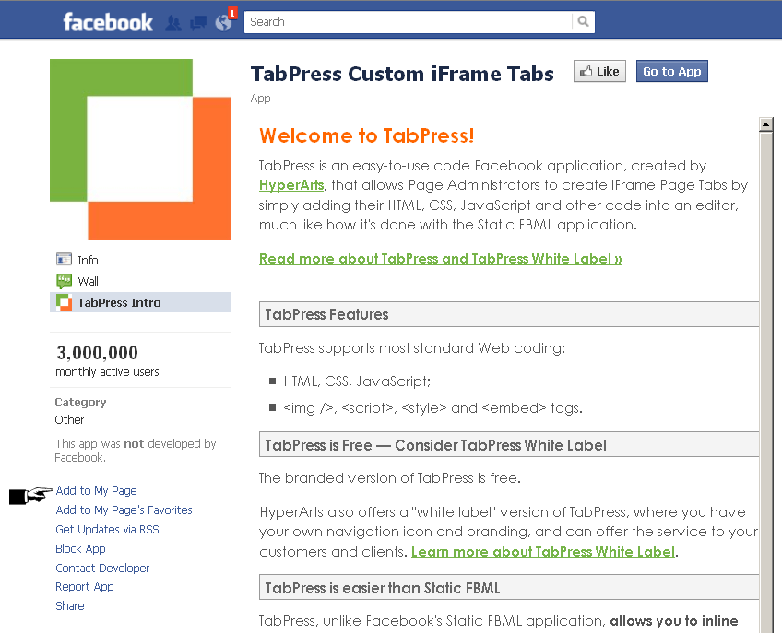
Task: Open the friend requests icon
Action: point(173,21)
